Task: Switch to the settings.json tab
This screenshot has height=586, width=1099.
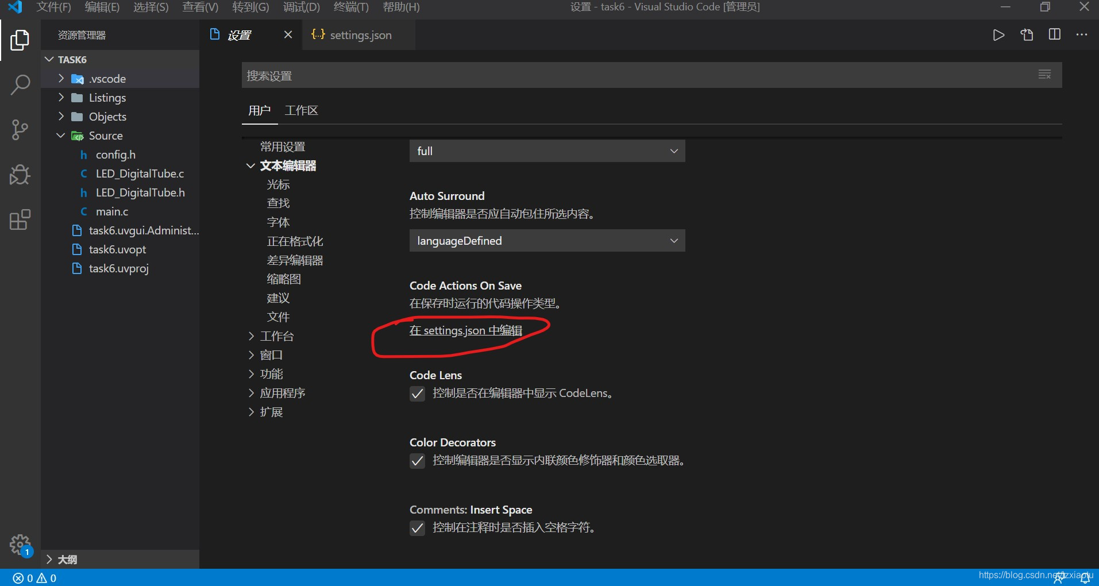Action: click(358, 35)
